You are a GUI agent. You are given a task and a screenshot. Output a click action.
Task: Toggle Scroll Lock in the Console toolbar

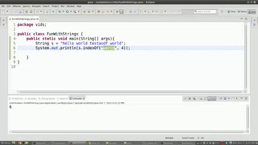205,99
